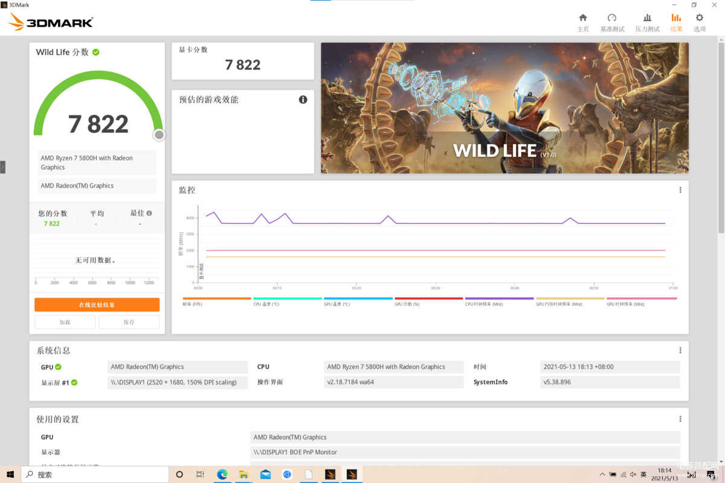Click the SystemInfo value v5.38.896
This screenshot has height=483, width=725.
click(x=610, y=382)
